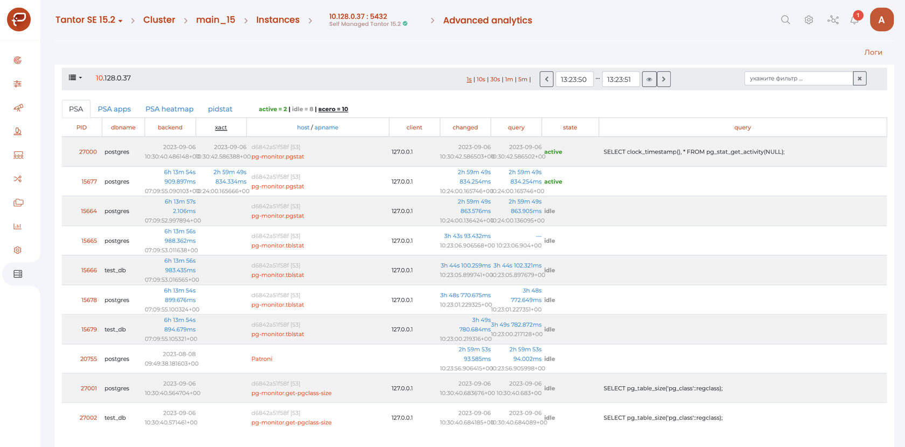Toggle the eye live-view button
The height and width of the screenshot is (447, 905).
click(x=649, y=79)
